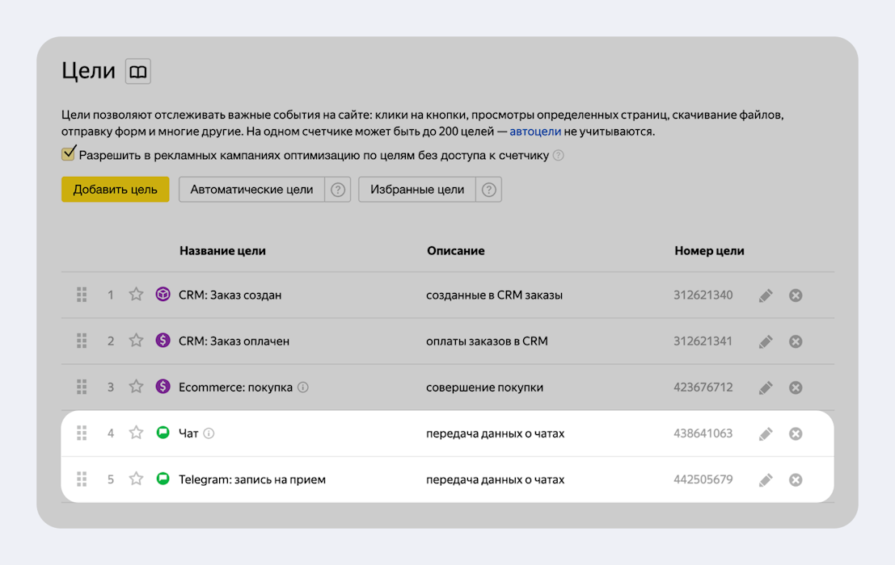Delete the Ecommerce: покупка goal
This screenshot has width=895, height=565.
[x=796, y=387]
